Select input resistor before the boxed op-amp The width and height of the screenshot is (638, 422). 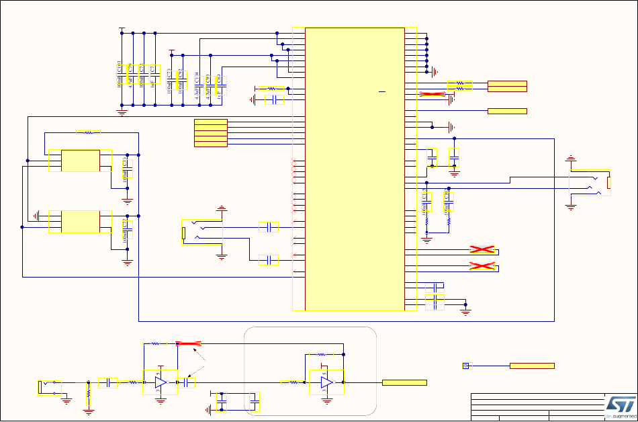(293, 382)
